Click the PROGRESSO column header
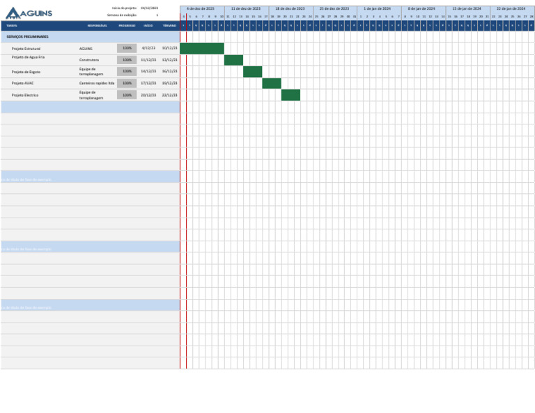Screen dimensions: 535x413 pos(127,26)
